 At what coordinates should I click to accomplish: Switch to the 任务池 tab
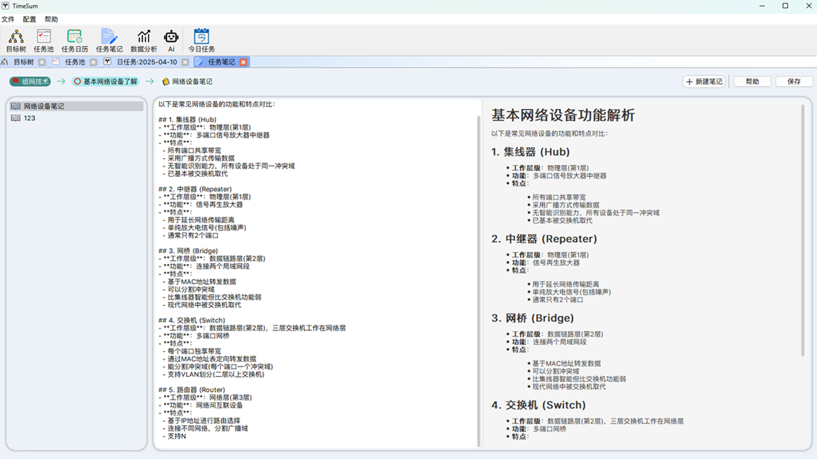pyautogui.click(x=74, y=61)
